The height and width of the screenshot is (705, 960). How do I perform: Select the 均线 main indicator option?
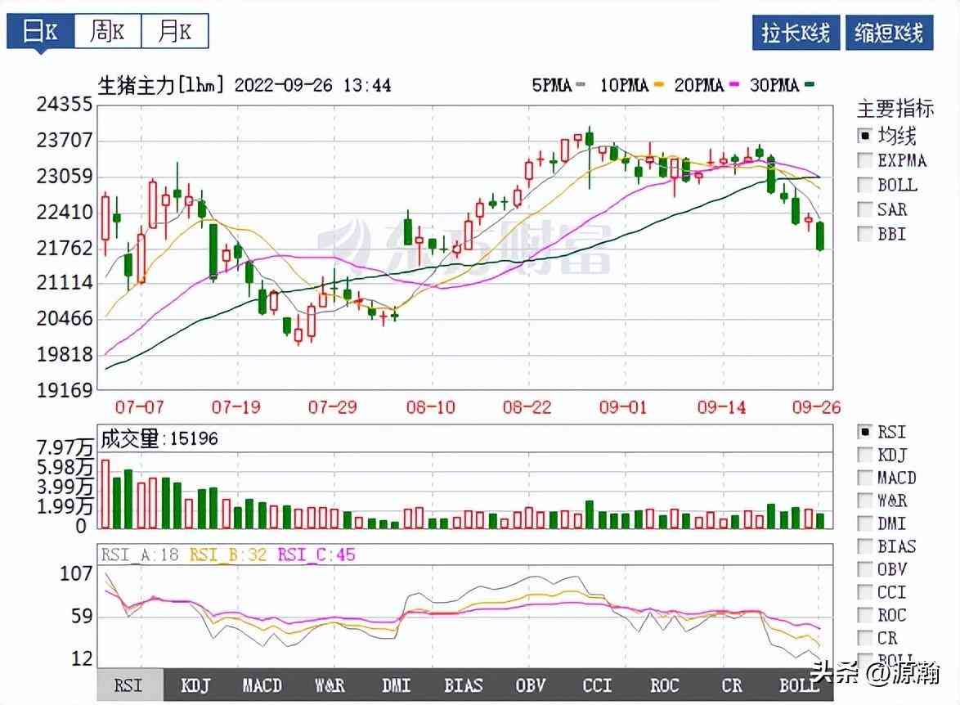coord(864,136)
